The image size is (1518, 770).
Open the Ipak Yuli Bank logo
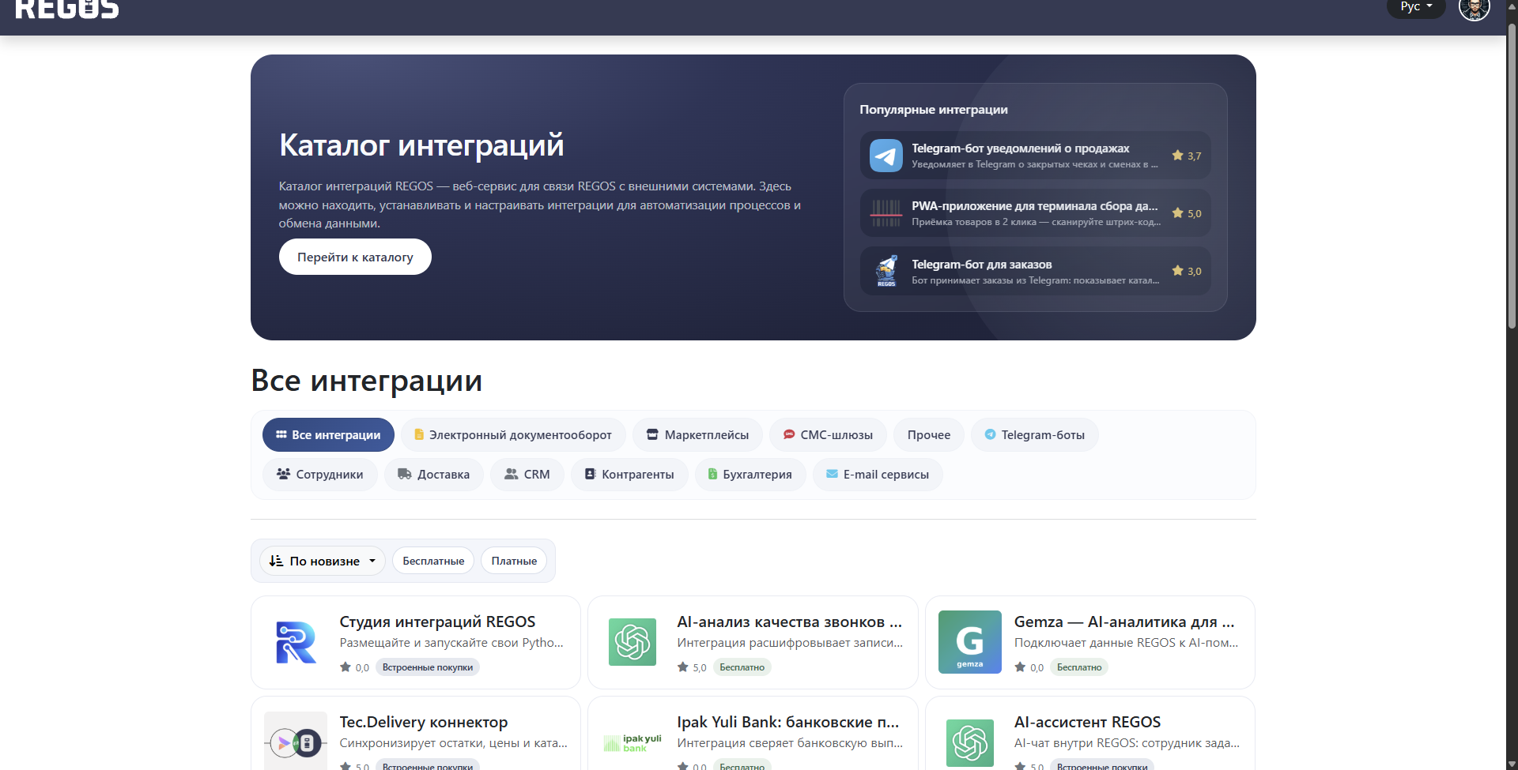[x=632, y=742]
